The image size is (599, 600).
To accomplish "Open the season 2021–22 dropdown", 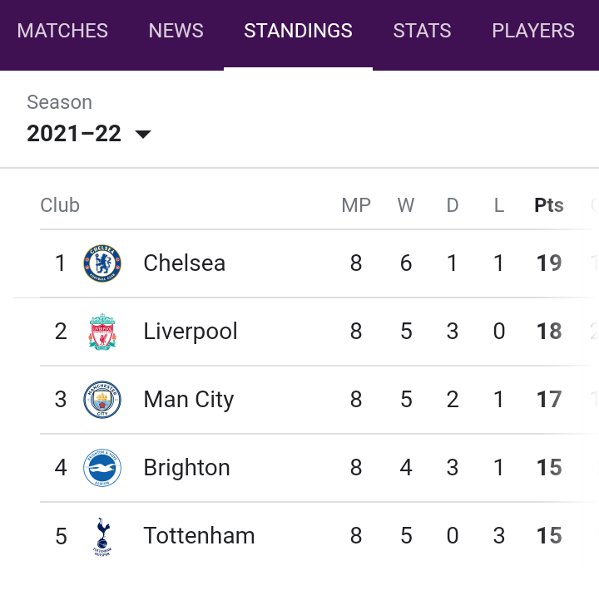I will pyautogui.click(x=89, y=134).
